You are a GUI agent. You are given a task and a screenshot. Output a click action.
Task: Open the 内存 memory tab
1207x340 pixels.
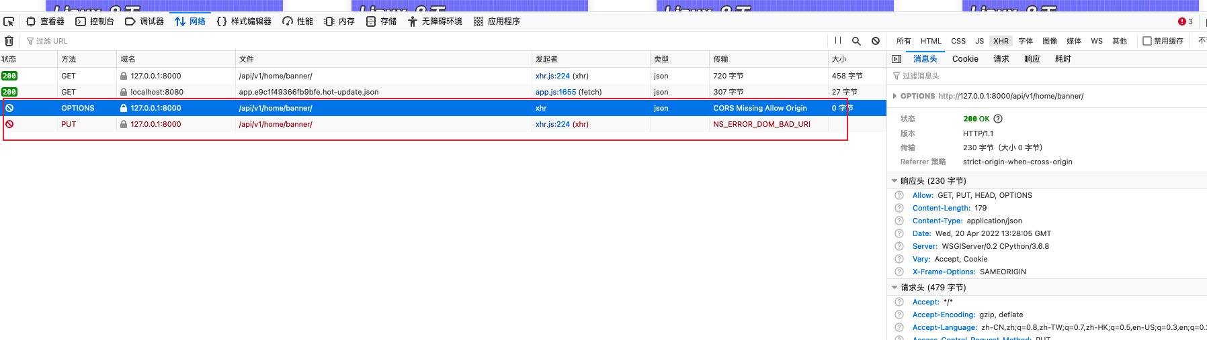(339, 21)
